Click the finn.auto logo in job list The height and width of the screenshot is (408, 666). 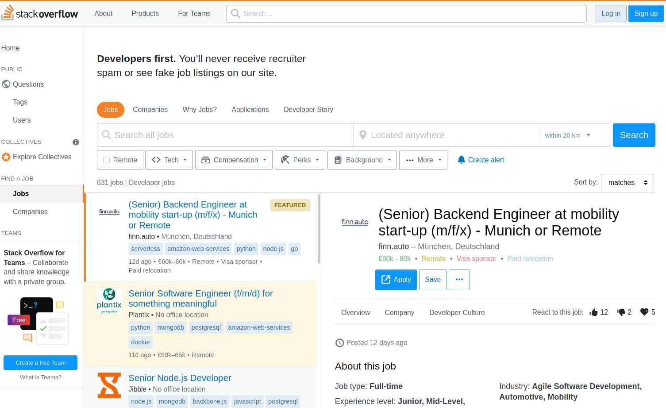(x=109, y=212)
